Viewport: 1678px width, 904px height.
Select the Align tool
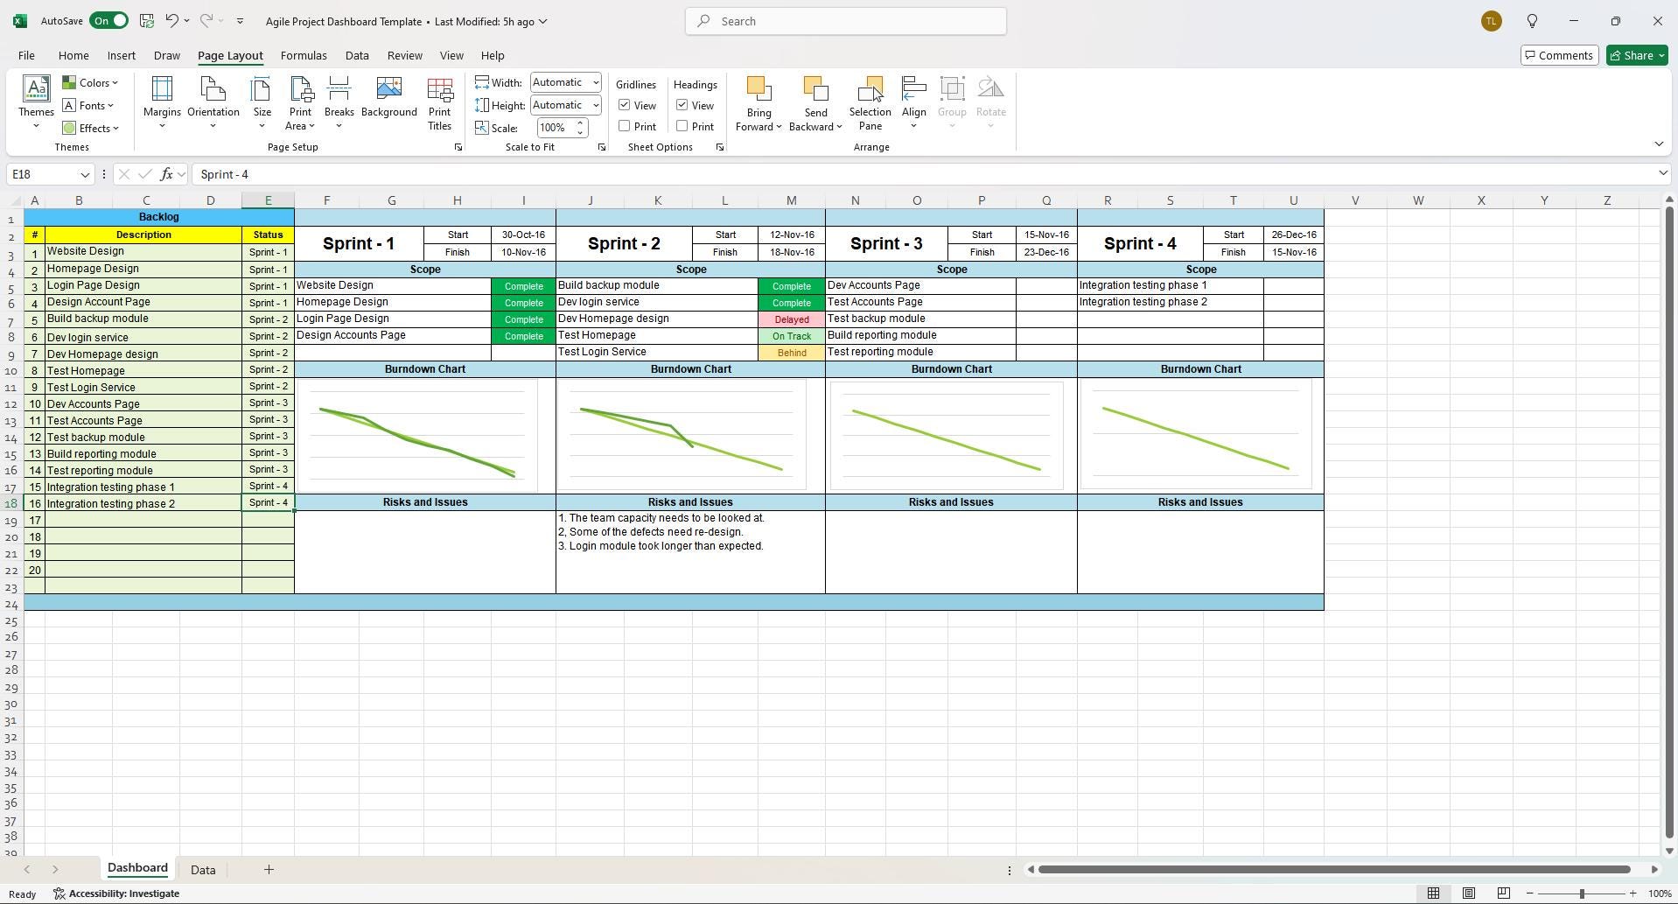(x=913, y=102)
